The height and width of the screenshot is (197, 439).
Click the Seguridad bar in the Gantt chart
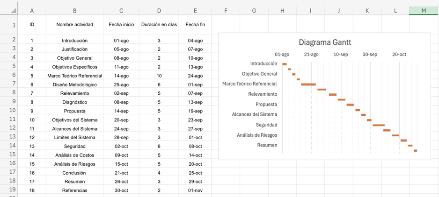[x=378, y=125]
